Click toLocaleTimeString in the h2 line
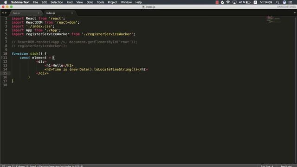 112,69
